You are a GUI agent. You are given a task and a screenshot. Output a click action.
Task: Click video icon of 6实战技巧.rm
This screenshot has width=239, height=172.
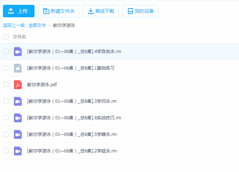coord(18,118)
